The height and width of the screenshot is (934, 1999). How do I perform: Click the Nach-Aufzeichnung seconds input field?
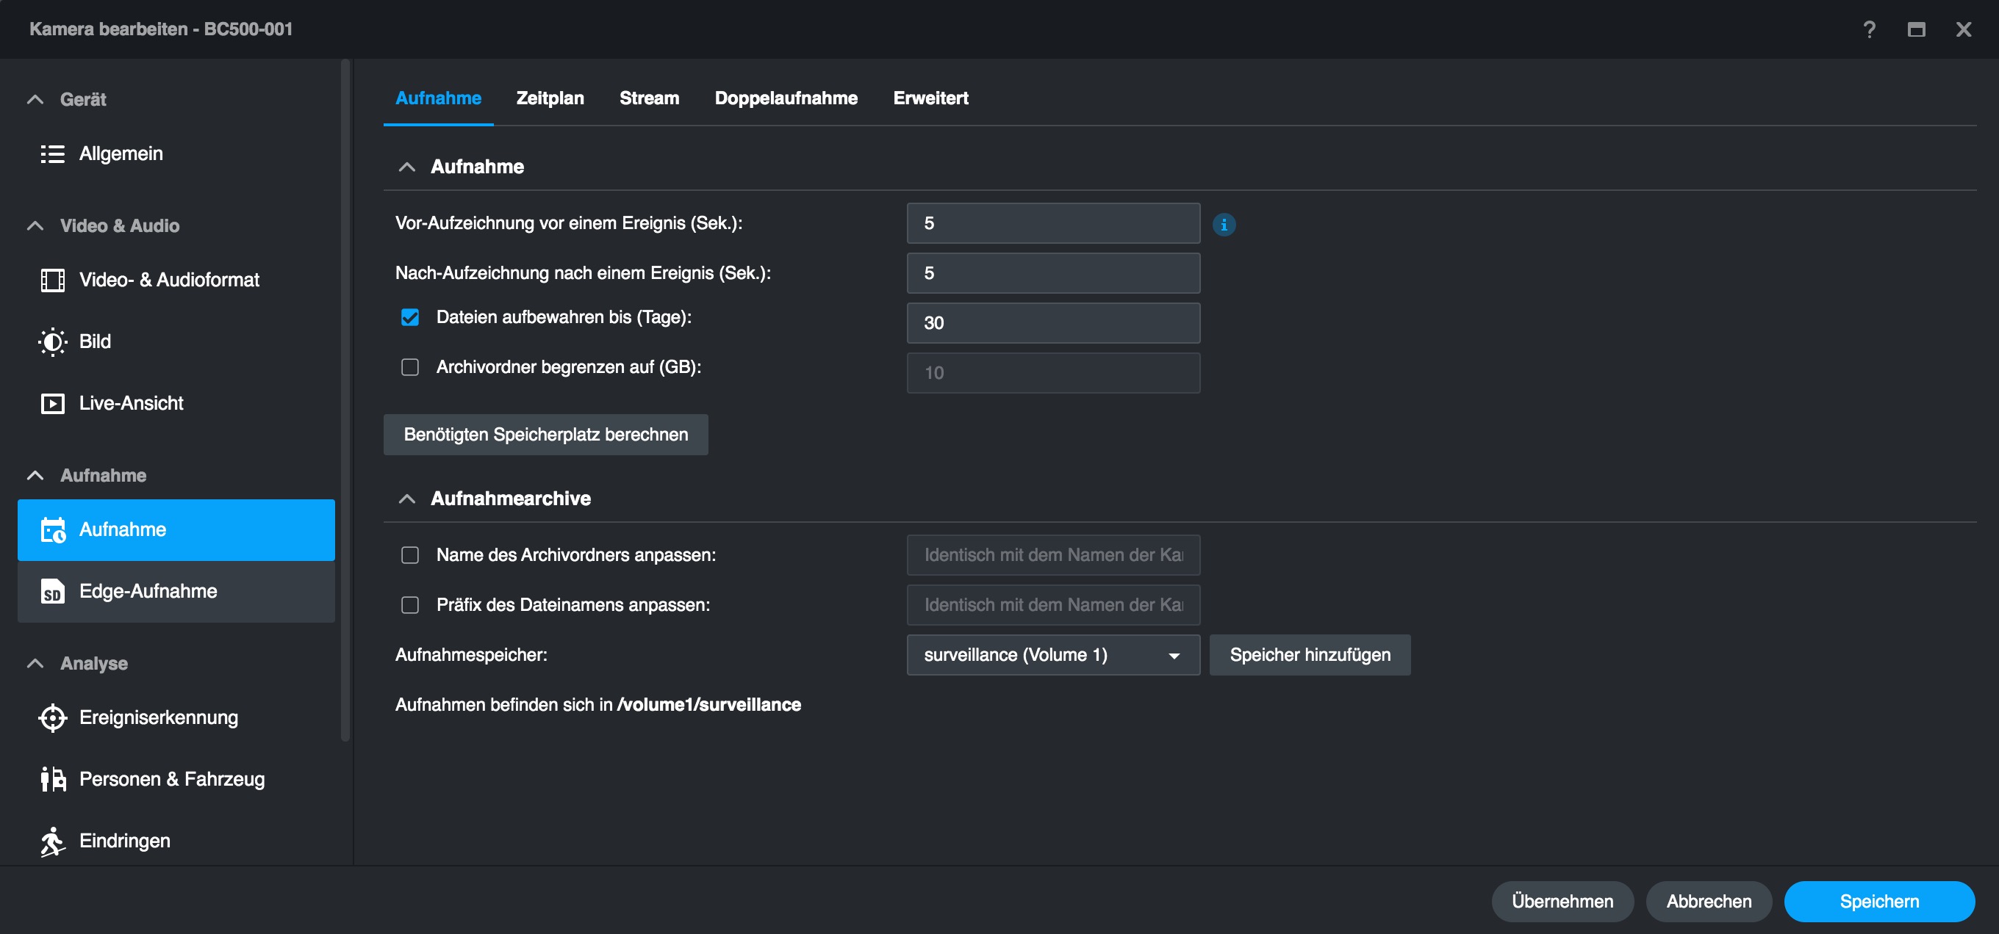[1052, 273]
